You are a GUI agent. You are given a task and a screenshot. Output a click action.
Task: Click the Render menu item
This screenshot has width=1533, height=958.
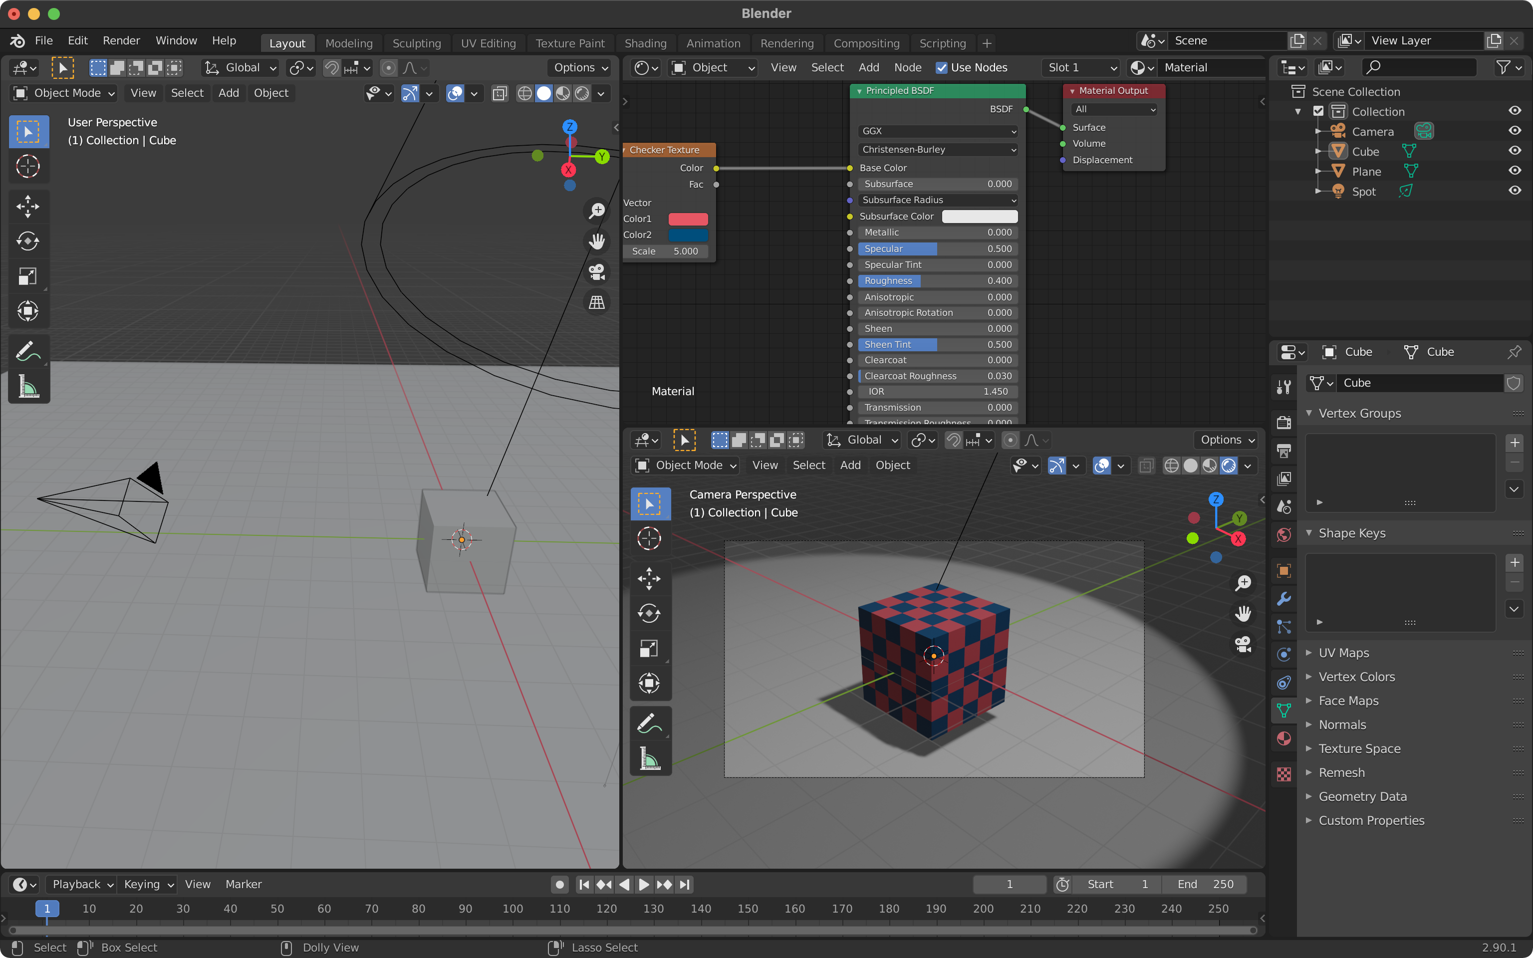tap(120, 40)
